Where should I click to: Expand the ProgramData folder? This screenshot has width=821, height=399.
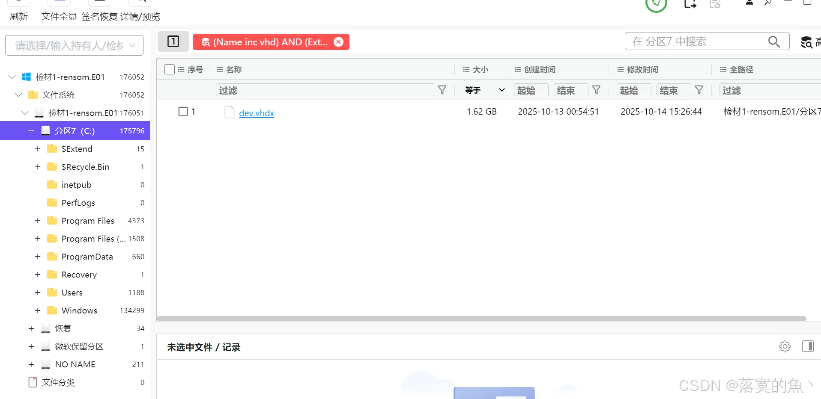coord(38,256)
